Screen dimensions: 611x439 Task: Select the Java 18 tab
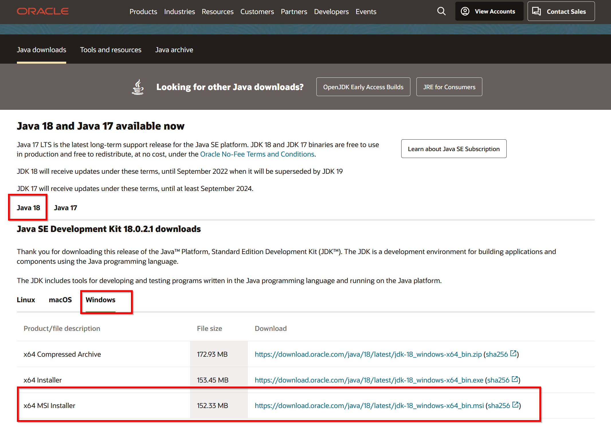[x=28, y=208]
